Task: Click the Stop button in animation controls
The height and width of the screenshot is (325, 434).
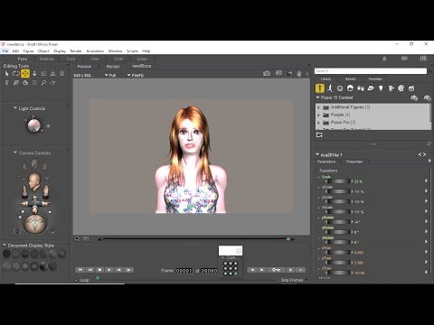Action: point(99,270)
